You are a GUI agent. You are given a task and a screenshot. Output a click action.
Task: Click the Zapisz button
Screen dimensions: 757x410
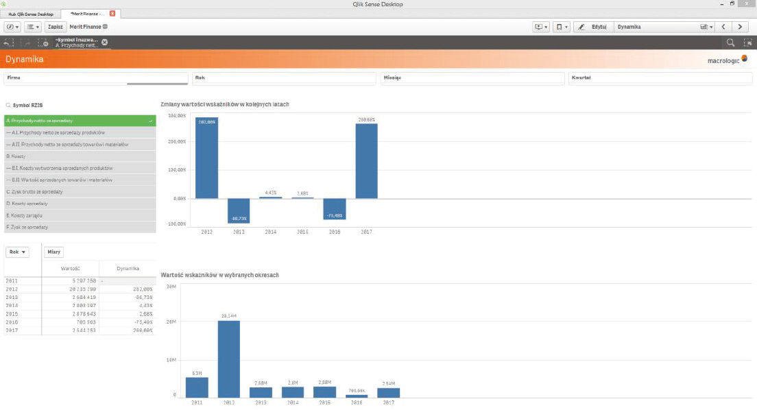coord(55,27)
